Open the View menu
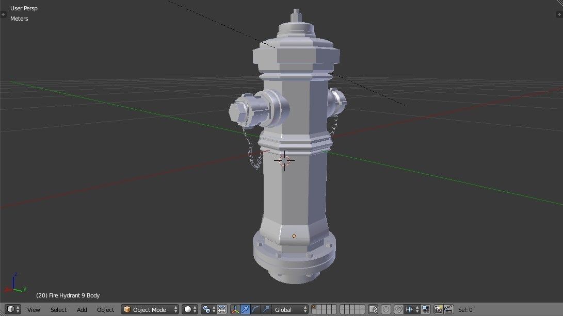563x316 pixels. [34, 309]
